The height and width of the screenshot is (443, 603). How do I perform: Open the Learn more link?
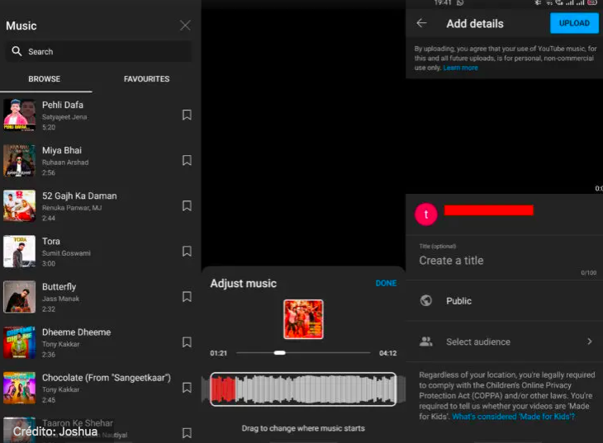coord(460,68)
